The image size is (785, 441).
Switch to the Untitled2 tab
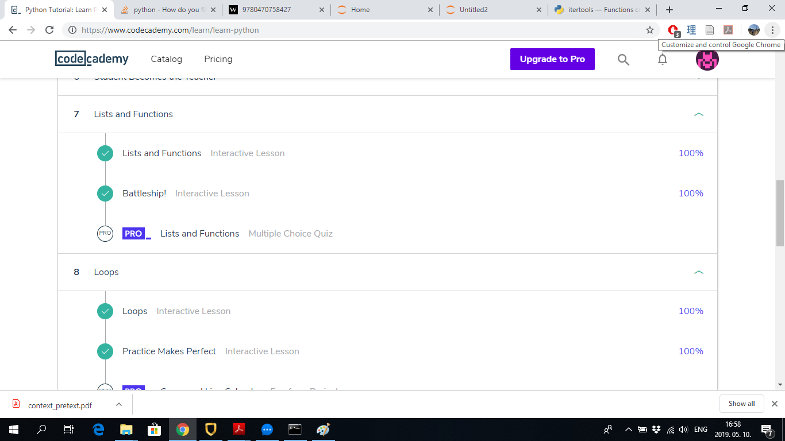tap(493, 10)
